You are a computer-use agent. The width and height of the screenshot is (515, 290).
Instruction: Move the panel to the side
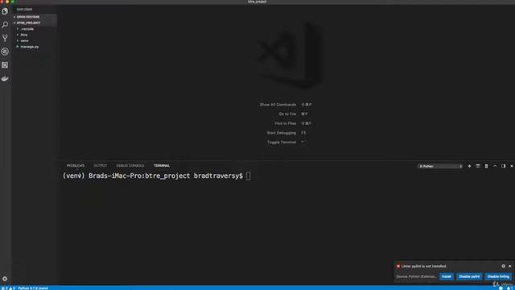click(x=504, y=167)
